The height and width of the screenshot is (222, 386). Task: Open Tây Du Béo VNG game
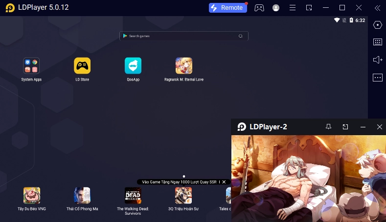(x=32, y=196)
